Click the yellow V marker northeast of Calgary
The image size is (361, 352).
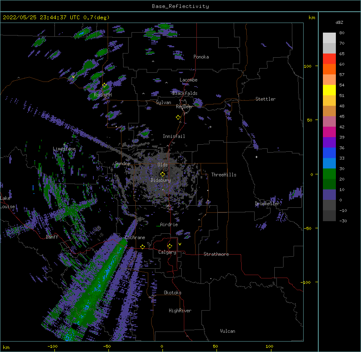coord(180,244)
